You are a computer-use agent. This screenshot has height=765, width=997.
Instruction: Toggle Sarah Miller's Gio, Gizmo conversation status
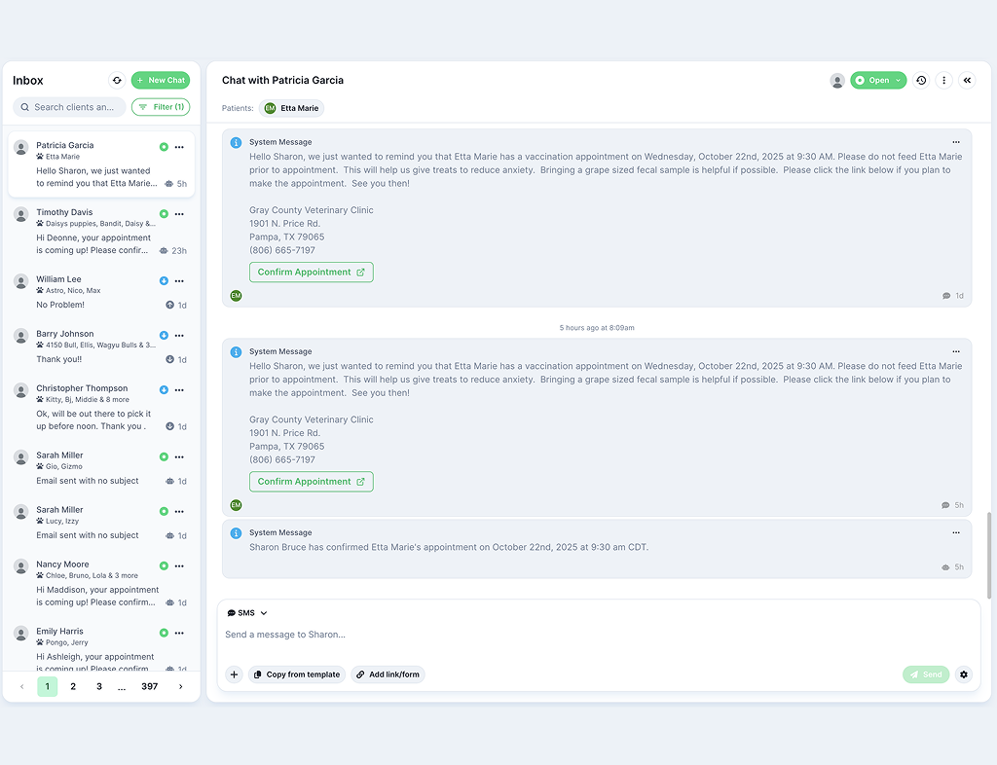(163, 456)
